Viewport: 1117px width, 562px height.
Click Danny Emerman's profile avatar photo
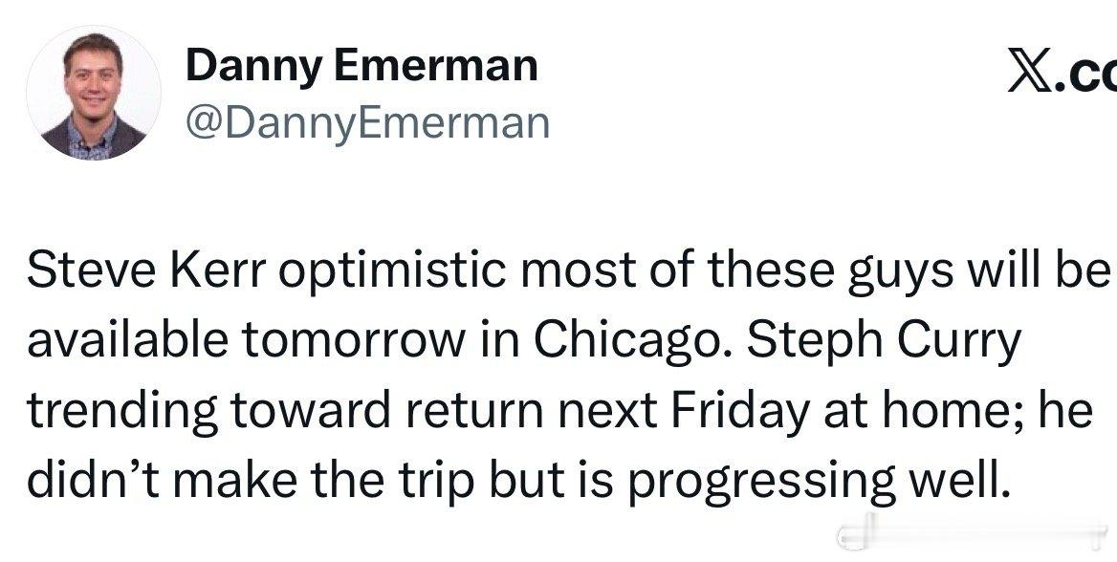(x=94, y=93)
